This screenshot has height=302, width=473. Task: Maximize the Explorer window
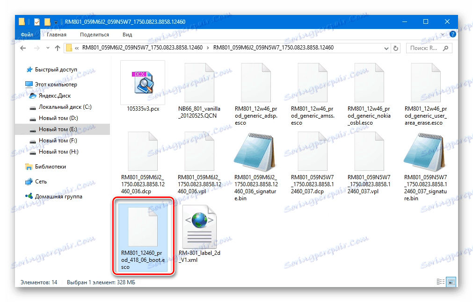(426, 21)
